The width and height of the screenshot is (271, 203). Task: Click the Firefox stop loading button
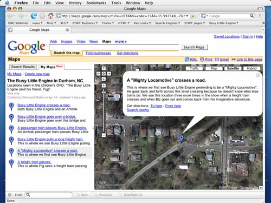[x=42, y=16]
